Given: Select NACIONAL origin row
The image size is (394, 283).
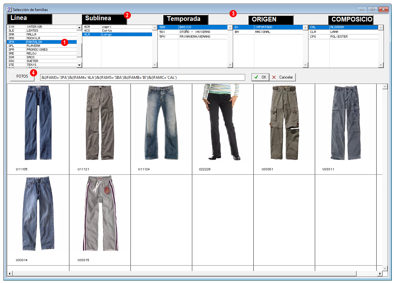Looking at the screenshot, I should click(x=268, y=32).
